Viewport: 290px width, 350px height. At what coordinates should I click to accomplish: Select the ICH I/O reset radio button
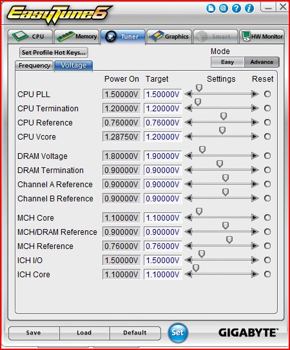[x=267, y=260]
